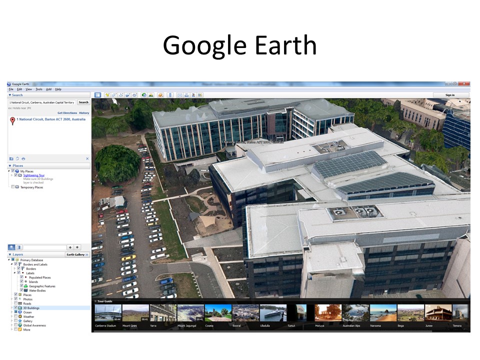
Task: Enable the Weather layer checkbox
Action: 15,316
